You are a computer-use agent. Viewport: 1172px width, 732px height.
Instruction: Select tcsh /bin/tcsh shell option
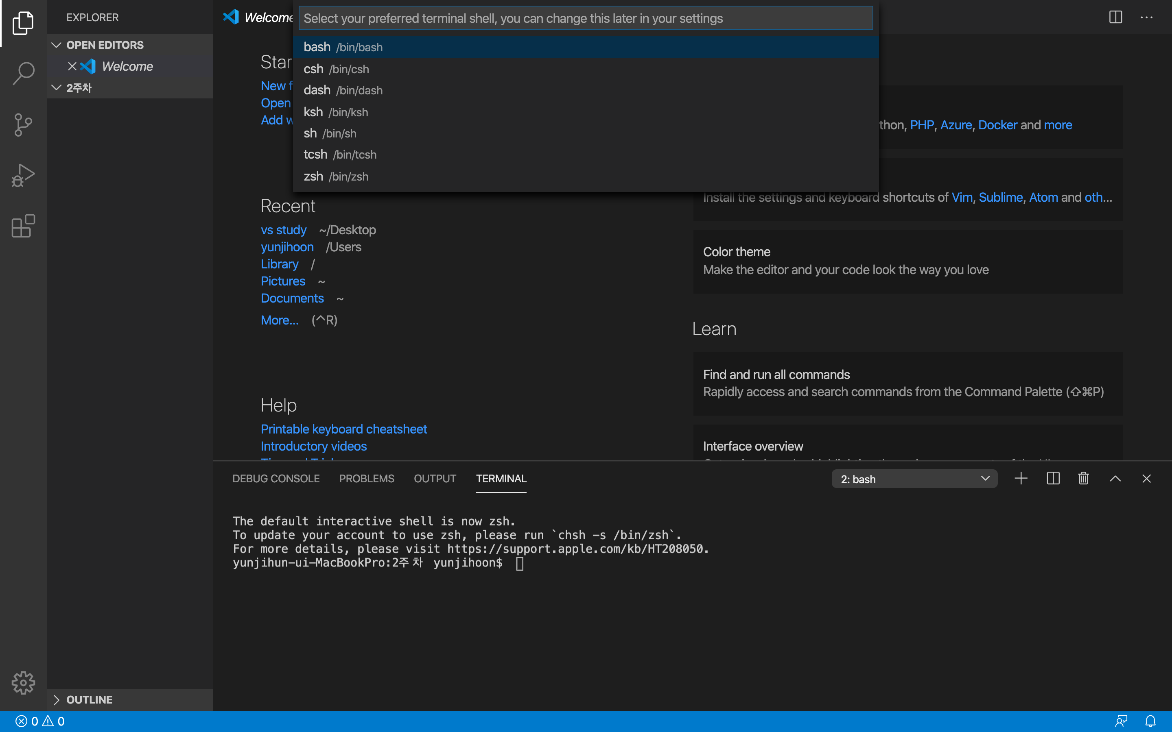[x=586, y=155]
